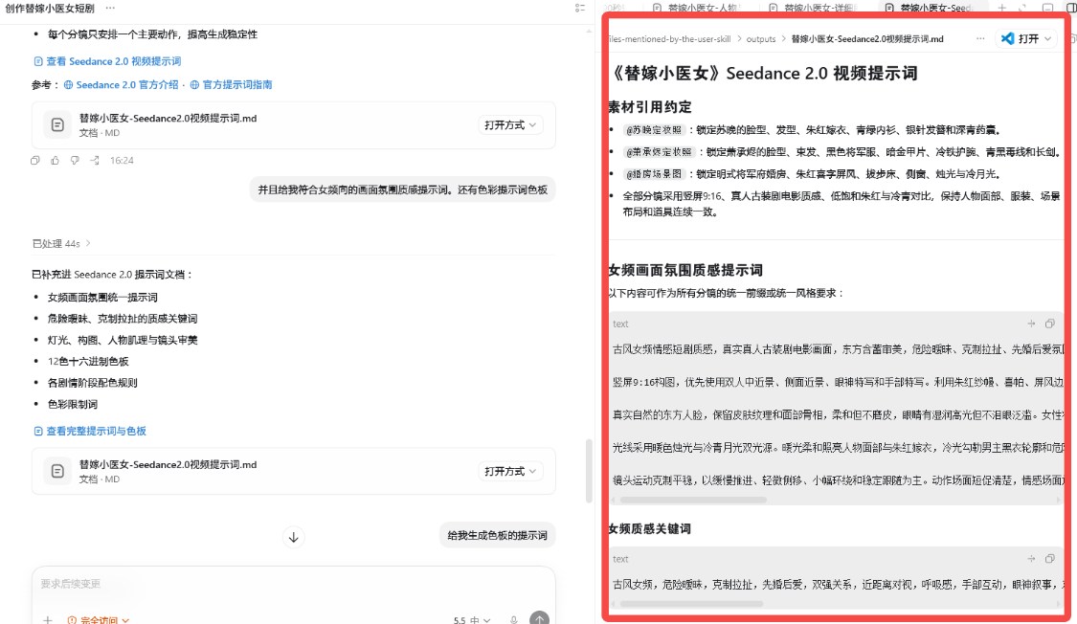The image size is (1077, 624).
Task: Give thumbs down to the 16:24 reply
Action: pyautogui.click(x=75, y=161)
